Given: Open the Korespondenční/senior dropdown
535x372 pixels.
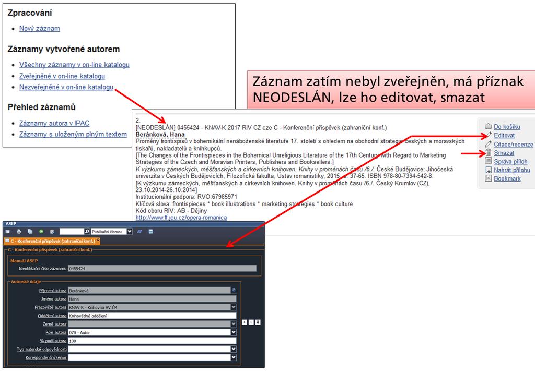Looking at the screenshot, I should coord(234,357).
